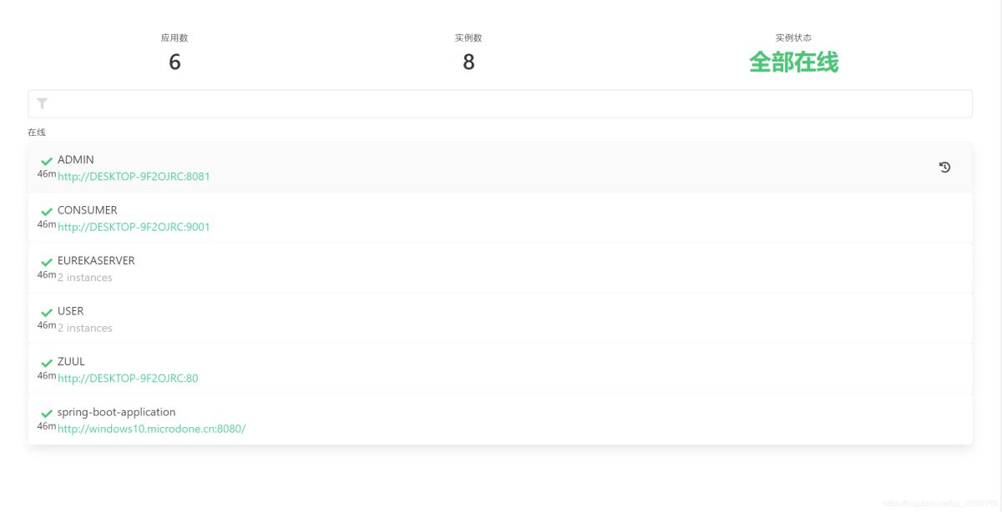Open CONSUMER's instance link on port 9001
1002x512 pixels.
(x=133, y=227)
